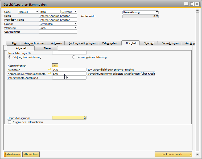Screen dimensions: 202x159
Task: Click the vertical scrollbar down arrow
Action: coord(197,154)
